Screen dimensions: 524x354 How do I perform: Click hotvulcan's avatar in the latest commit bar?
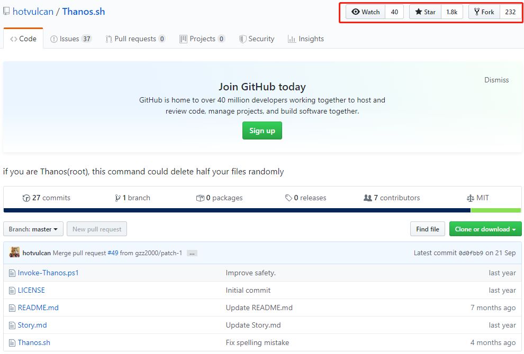tap(14, 252)
